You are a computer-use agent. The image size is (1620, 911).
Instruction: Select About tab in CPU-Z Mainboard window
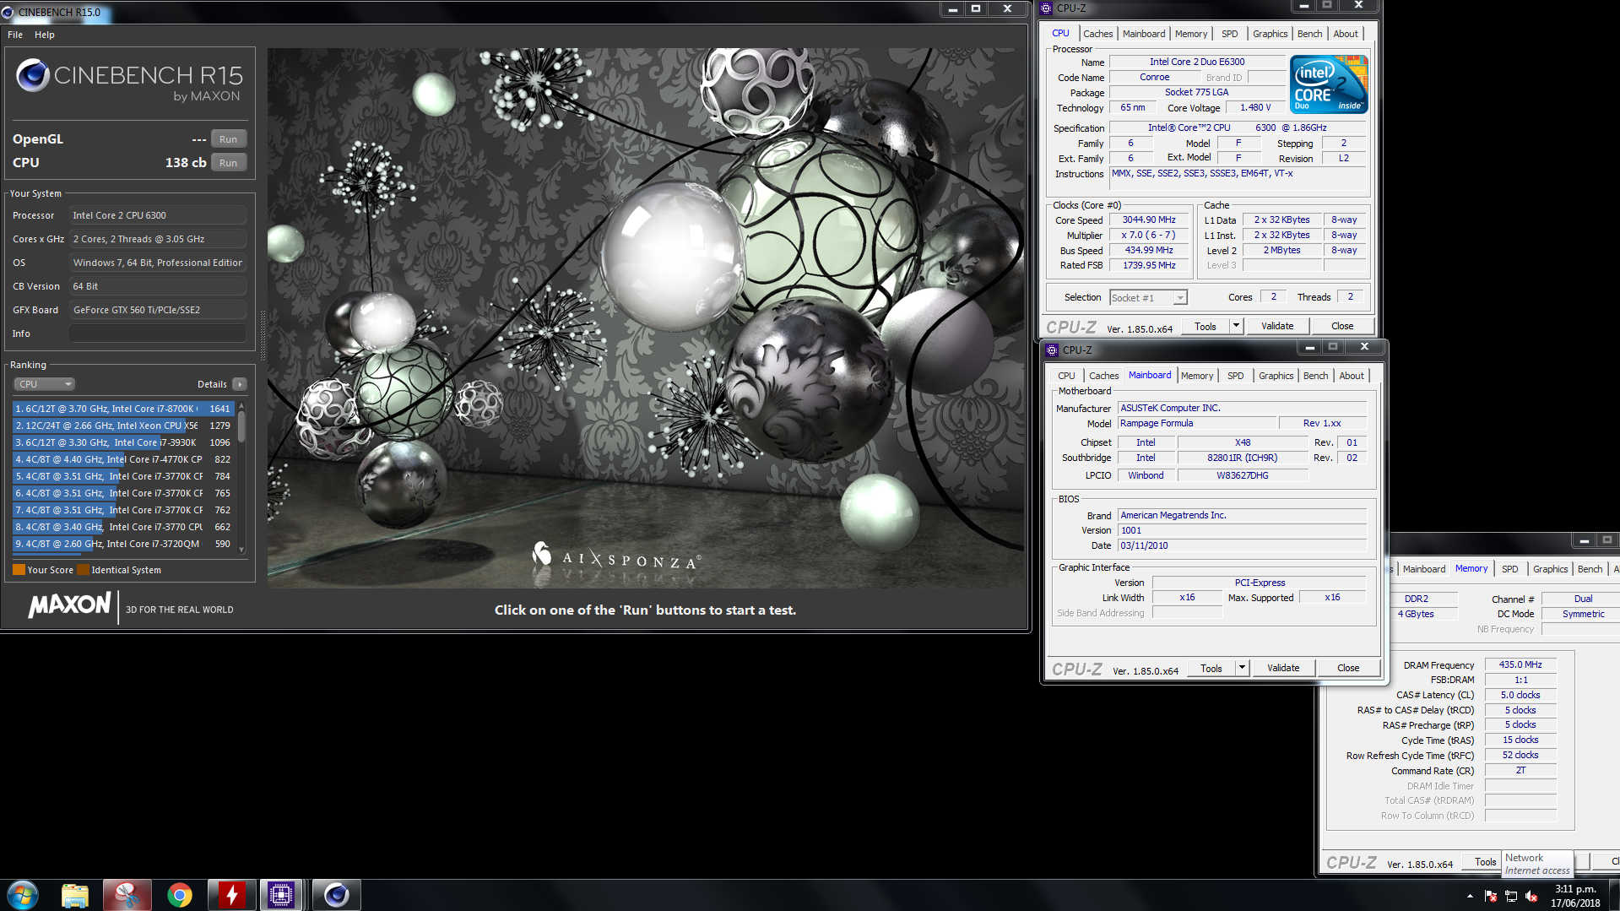click(1352, 376)
